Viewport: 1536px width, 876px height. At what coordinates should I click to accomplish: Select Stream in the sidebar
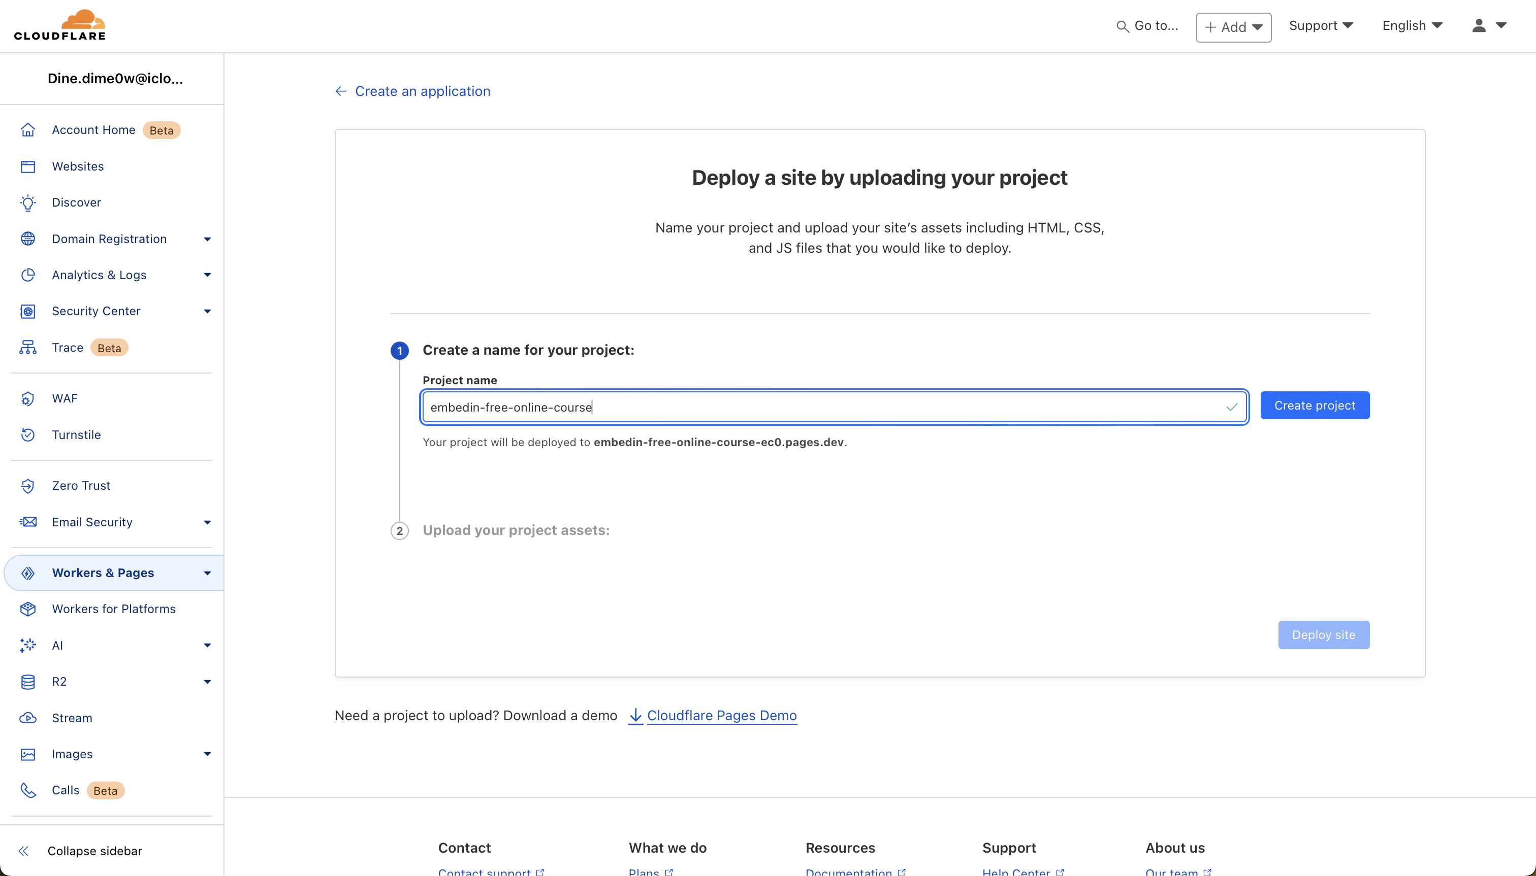72,718
